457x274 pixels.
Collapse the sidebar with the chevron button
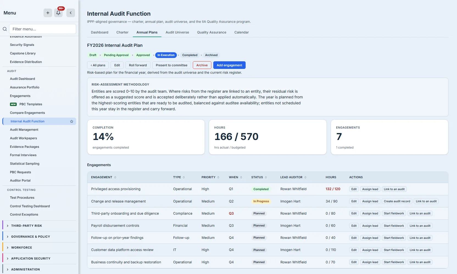(71, 13)
